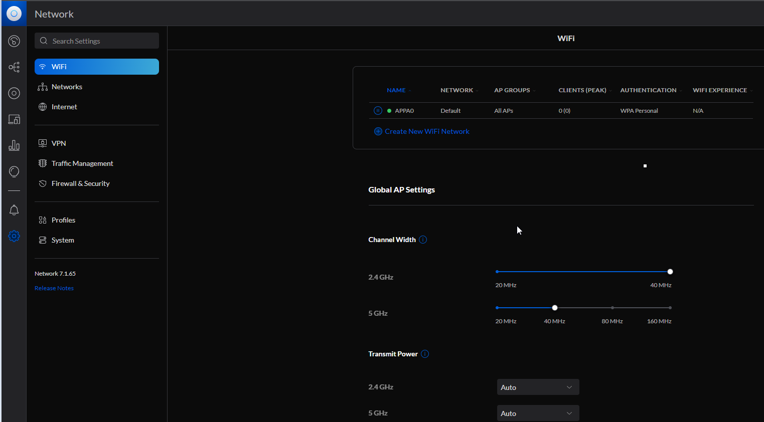Open the 5 GHz transmit power dropdown

point(538,413)
